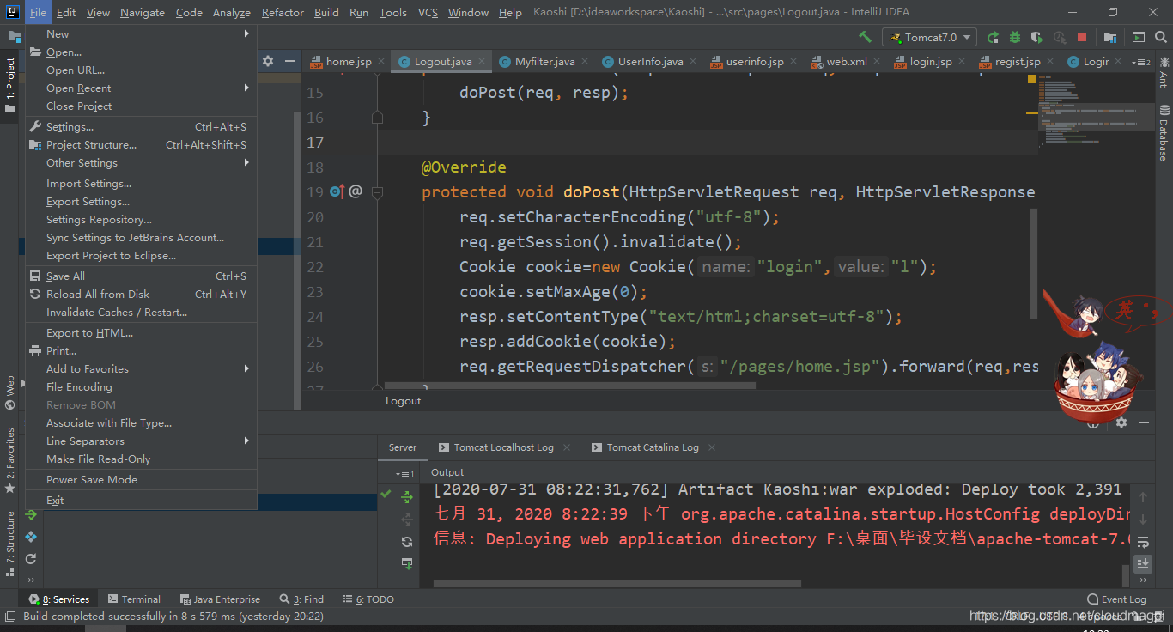Viewport: 1173px width, 632px height.
Task: Choose Export Project to Eclipse...
Action: 142,255
